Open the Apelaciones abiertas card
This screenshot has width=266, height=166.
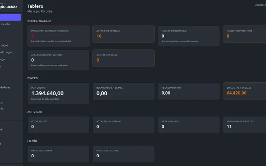coord(244,125)
